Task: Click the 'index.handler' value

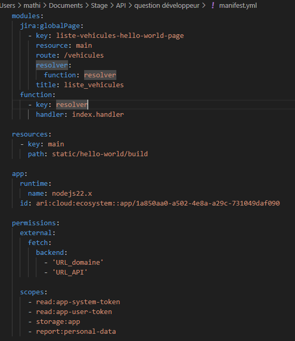Action: [x=98, y=114]
